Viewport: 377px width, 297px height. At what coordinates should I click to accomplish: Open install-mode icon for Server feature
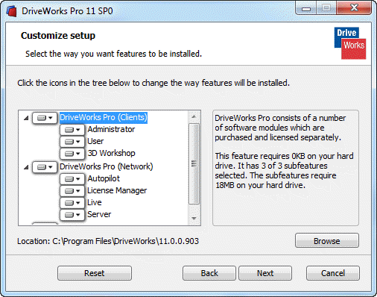coord(72,214)
